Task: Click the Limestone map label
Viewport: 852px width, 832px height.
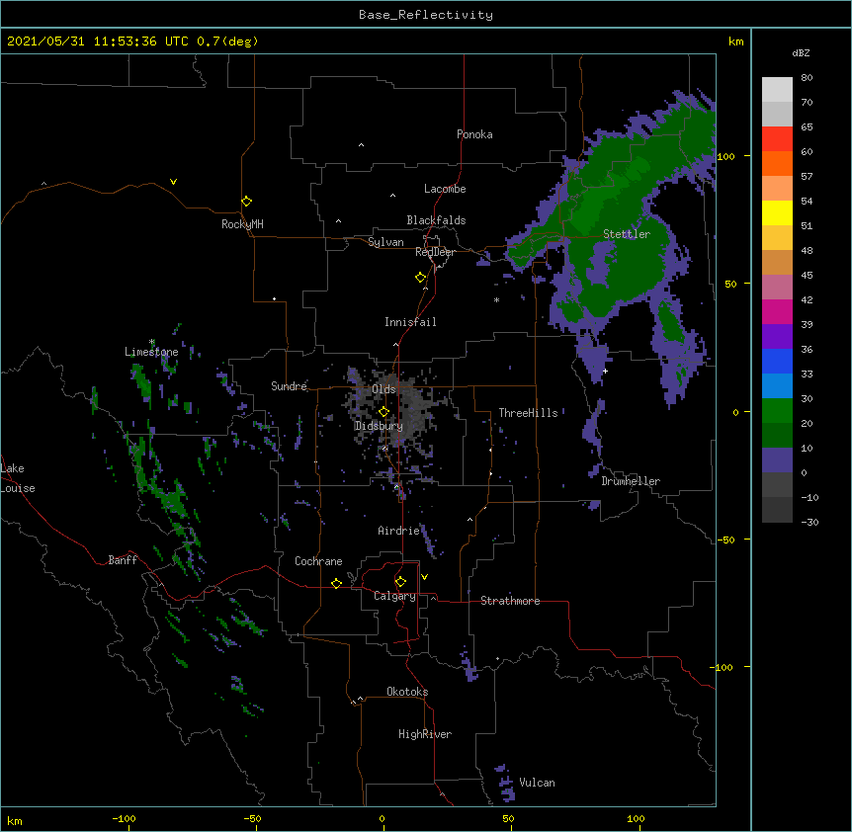Action: point(151,352)
